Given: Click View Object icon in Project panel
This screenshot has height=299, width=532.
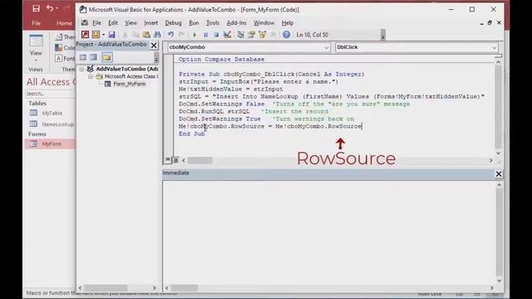Looking at the screenshot, I should click(x=94, y=57).
